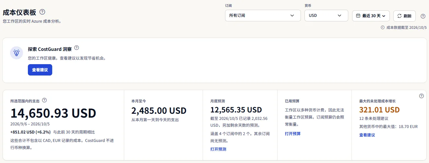Click the help icon beside 所选范围内的支出
The image size is (429, 163).
pos(45,100)
